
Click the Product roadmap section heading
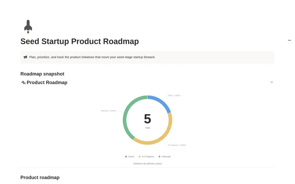40,178
